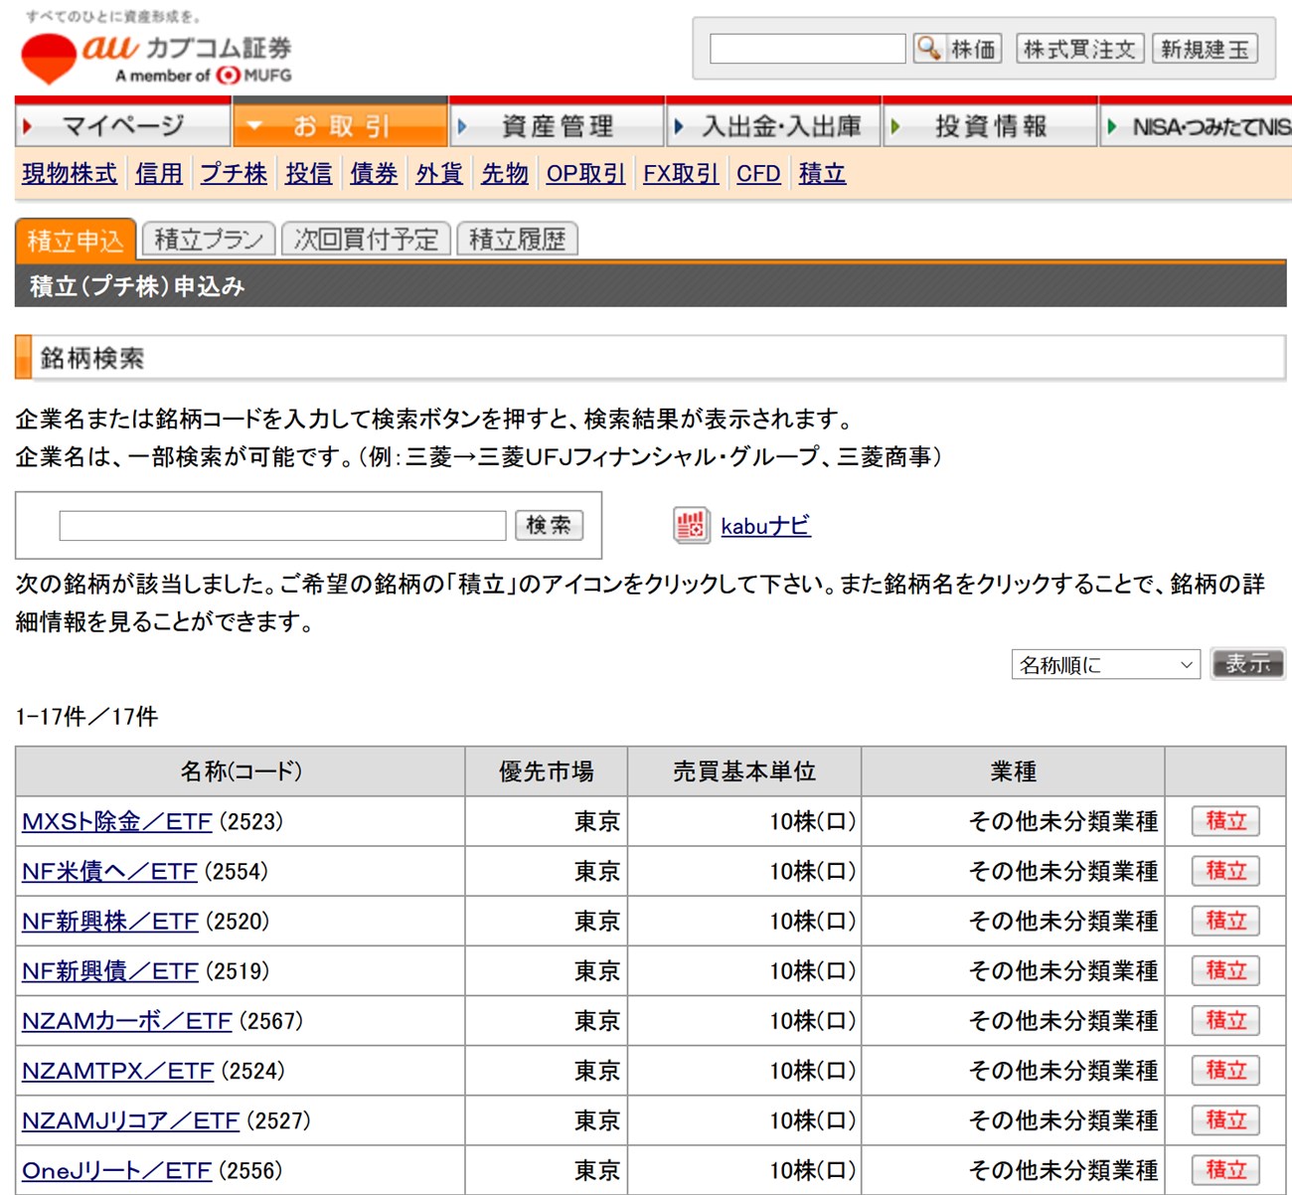The height and width of the screenshot is (1195, 1292).
Task: Go to 投信 link
Action: click(x=308, y=173)
